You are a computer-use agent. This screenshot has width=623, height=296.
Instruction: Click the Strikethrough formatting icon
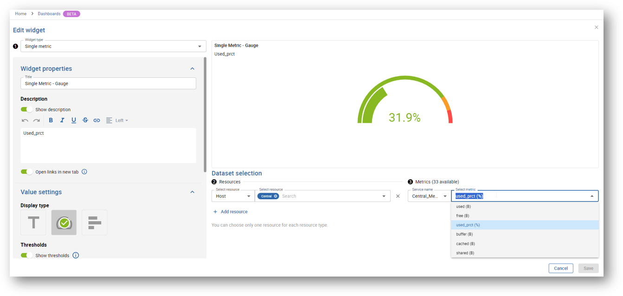point(85,120)
